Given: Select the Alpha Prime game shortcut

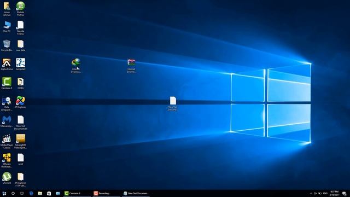Looking at the screenshot, I should pyautogui.click(x=7, y=65).
